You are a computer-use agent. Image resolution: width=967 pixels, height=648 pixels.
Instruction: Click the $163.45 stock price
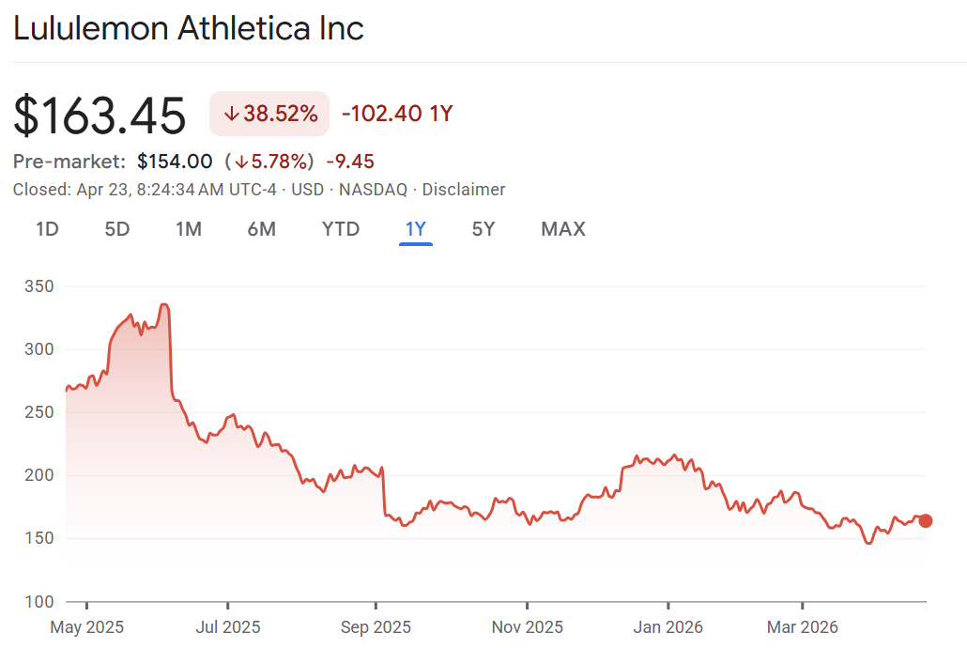coord(100,116)
